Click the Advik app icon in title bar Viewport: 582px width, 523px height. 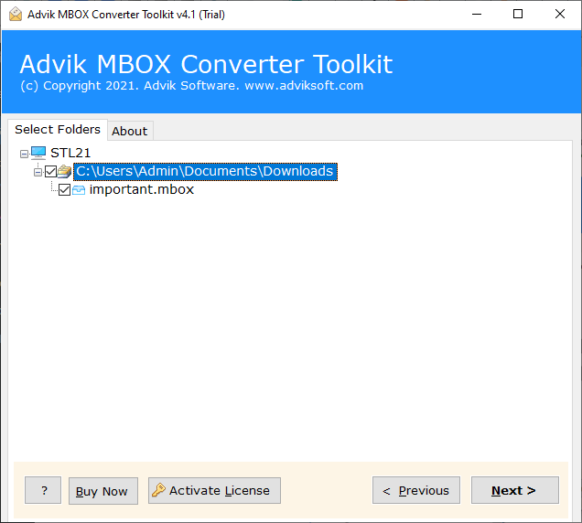[x=15, y=14]
